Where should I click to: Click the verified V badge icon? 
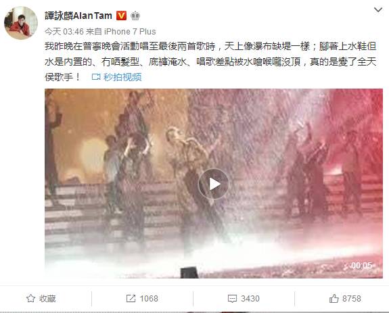click(x=121, y=16)
